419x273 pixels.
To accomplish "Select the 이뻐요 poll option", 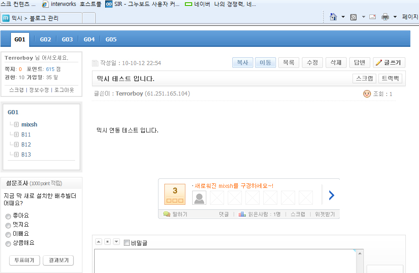I will (x=8, y=235).
